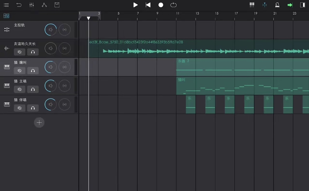Select the ed3f_8cae audio waveform clip
309x191 pixels.
pos(199,48)
